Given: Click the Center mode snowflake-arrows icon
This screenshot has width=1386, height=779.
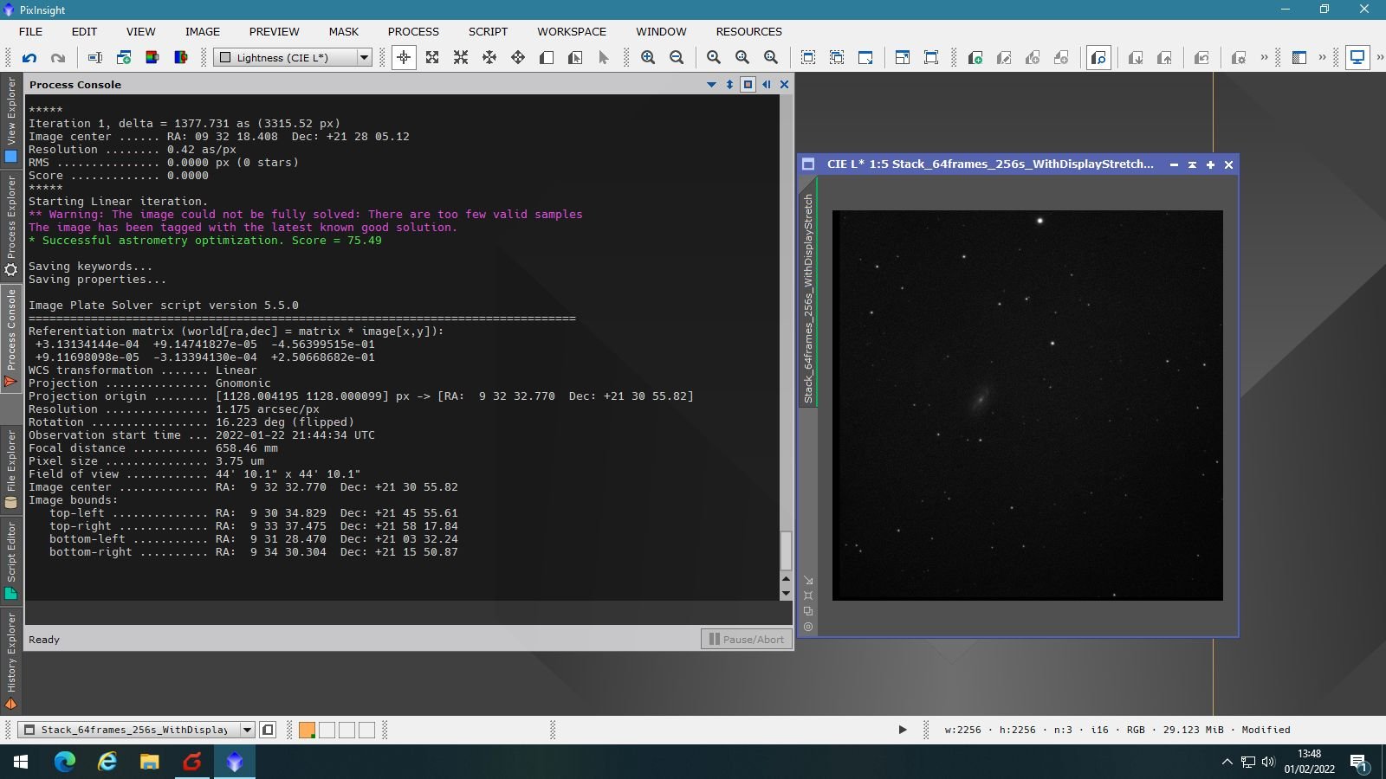Looking at the screenshot, I should click(x=489, y=58).
